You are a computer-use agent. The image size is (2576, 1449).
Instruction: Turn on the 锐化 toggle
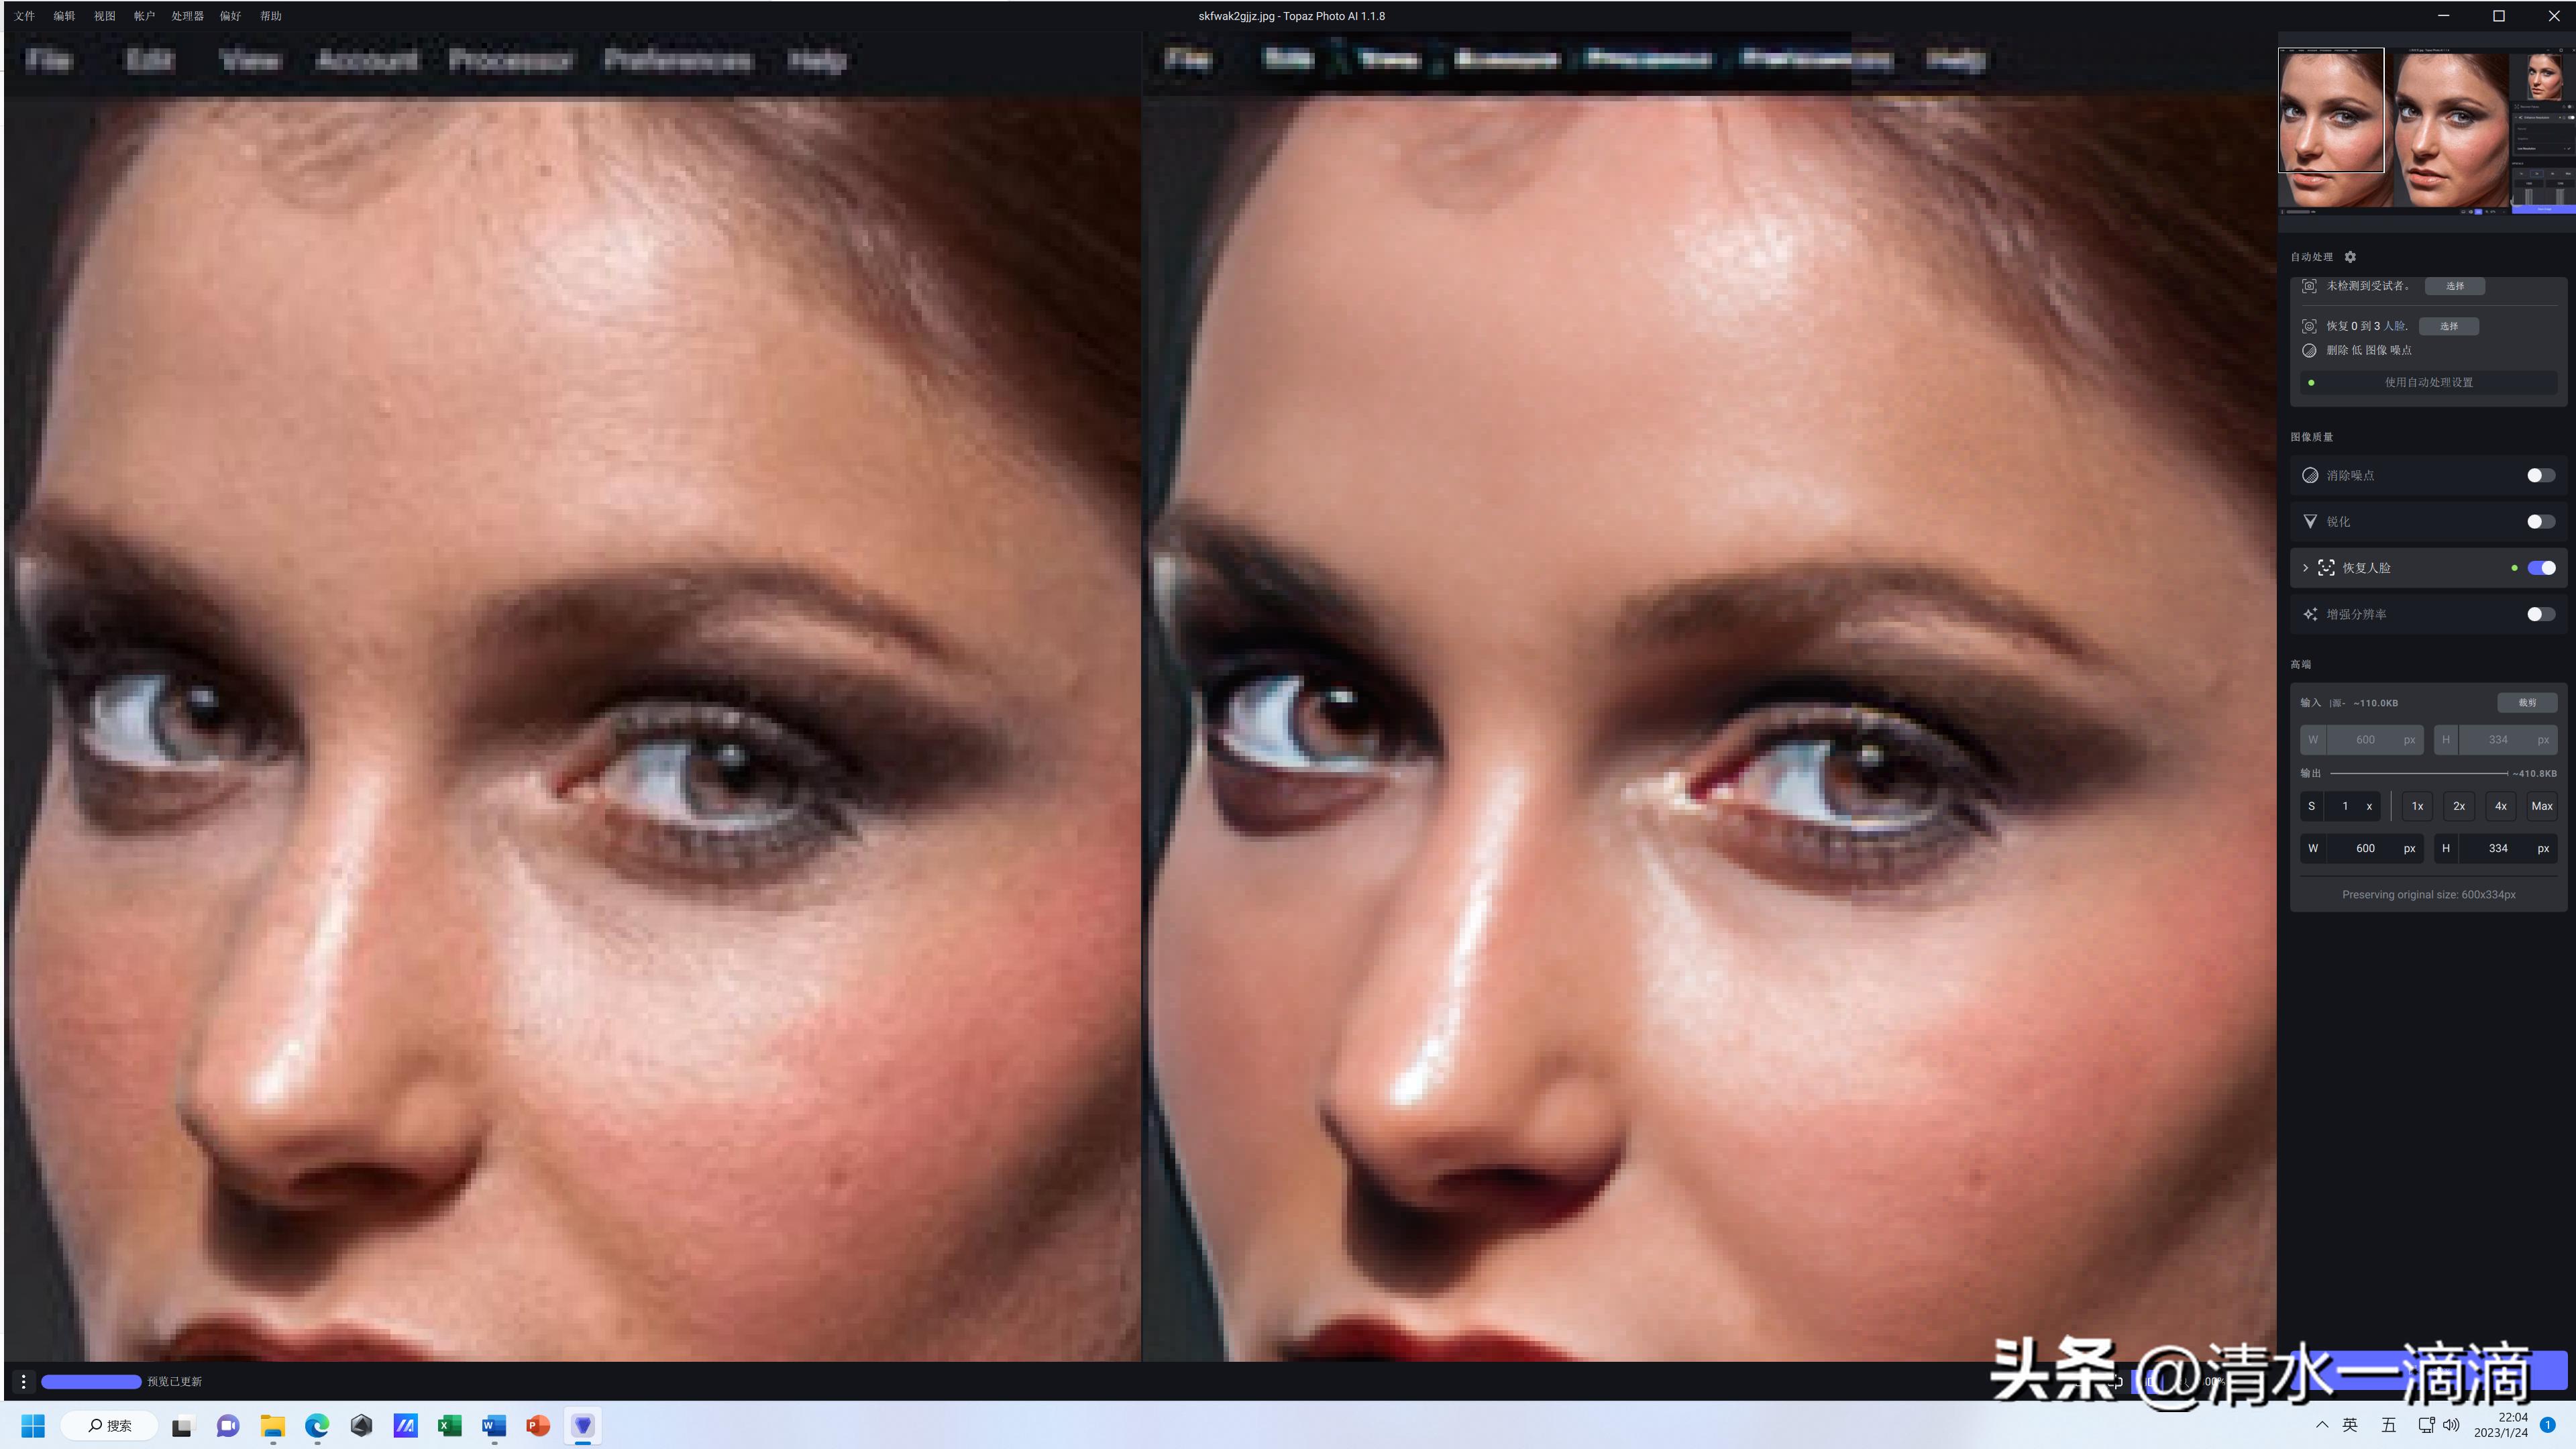2540,522
